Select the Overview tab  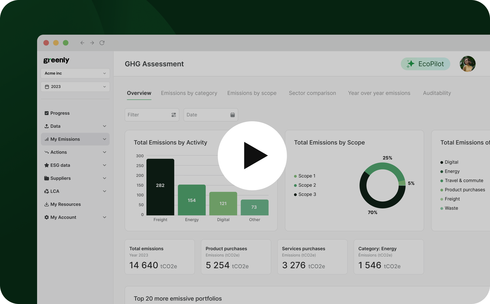(x=139, y=93)
